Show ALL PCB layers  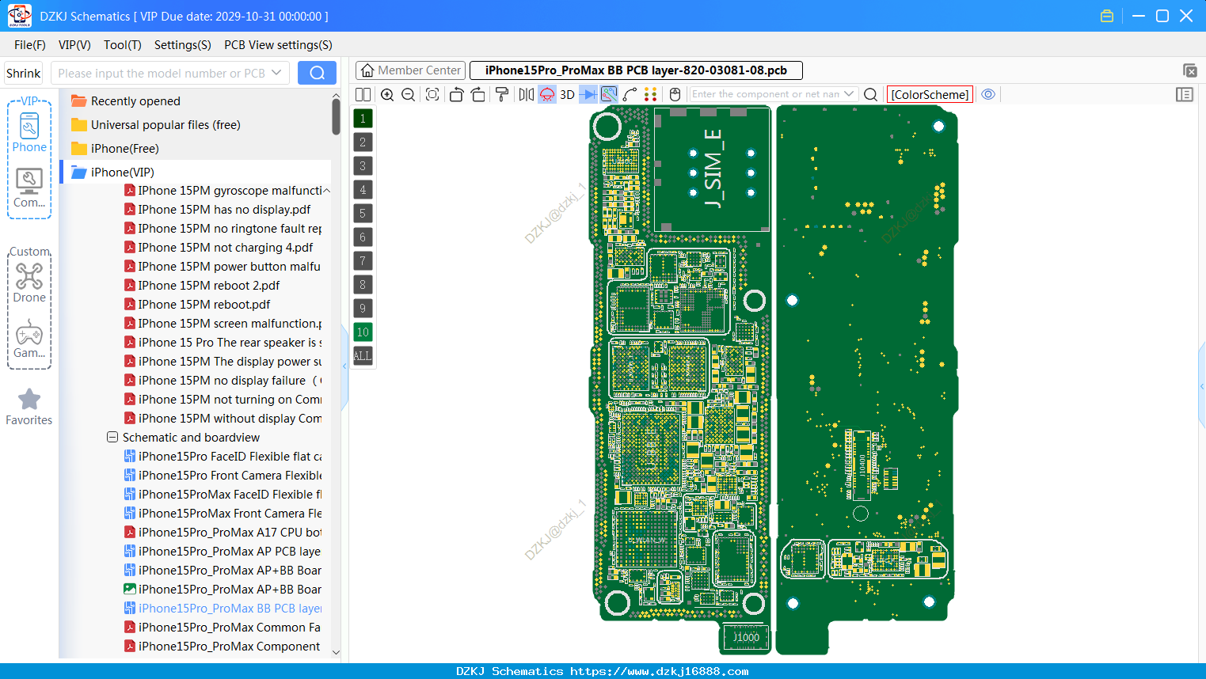[x=363, y=356]
